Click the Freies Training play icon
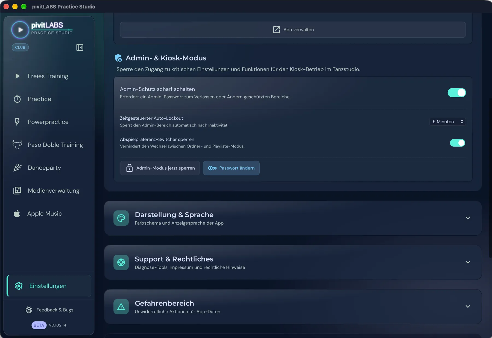This screenshot has height=338, width=492. (17, 76)
